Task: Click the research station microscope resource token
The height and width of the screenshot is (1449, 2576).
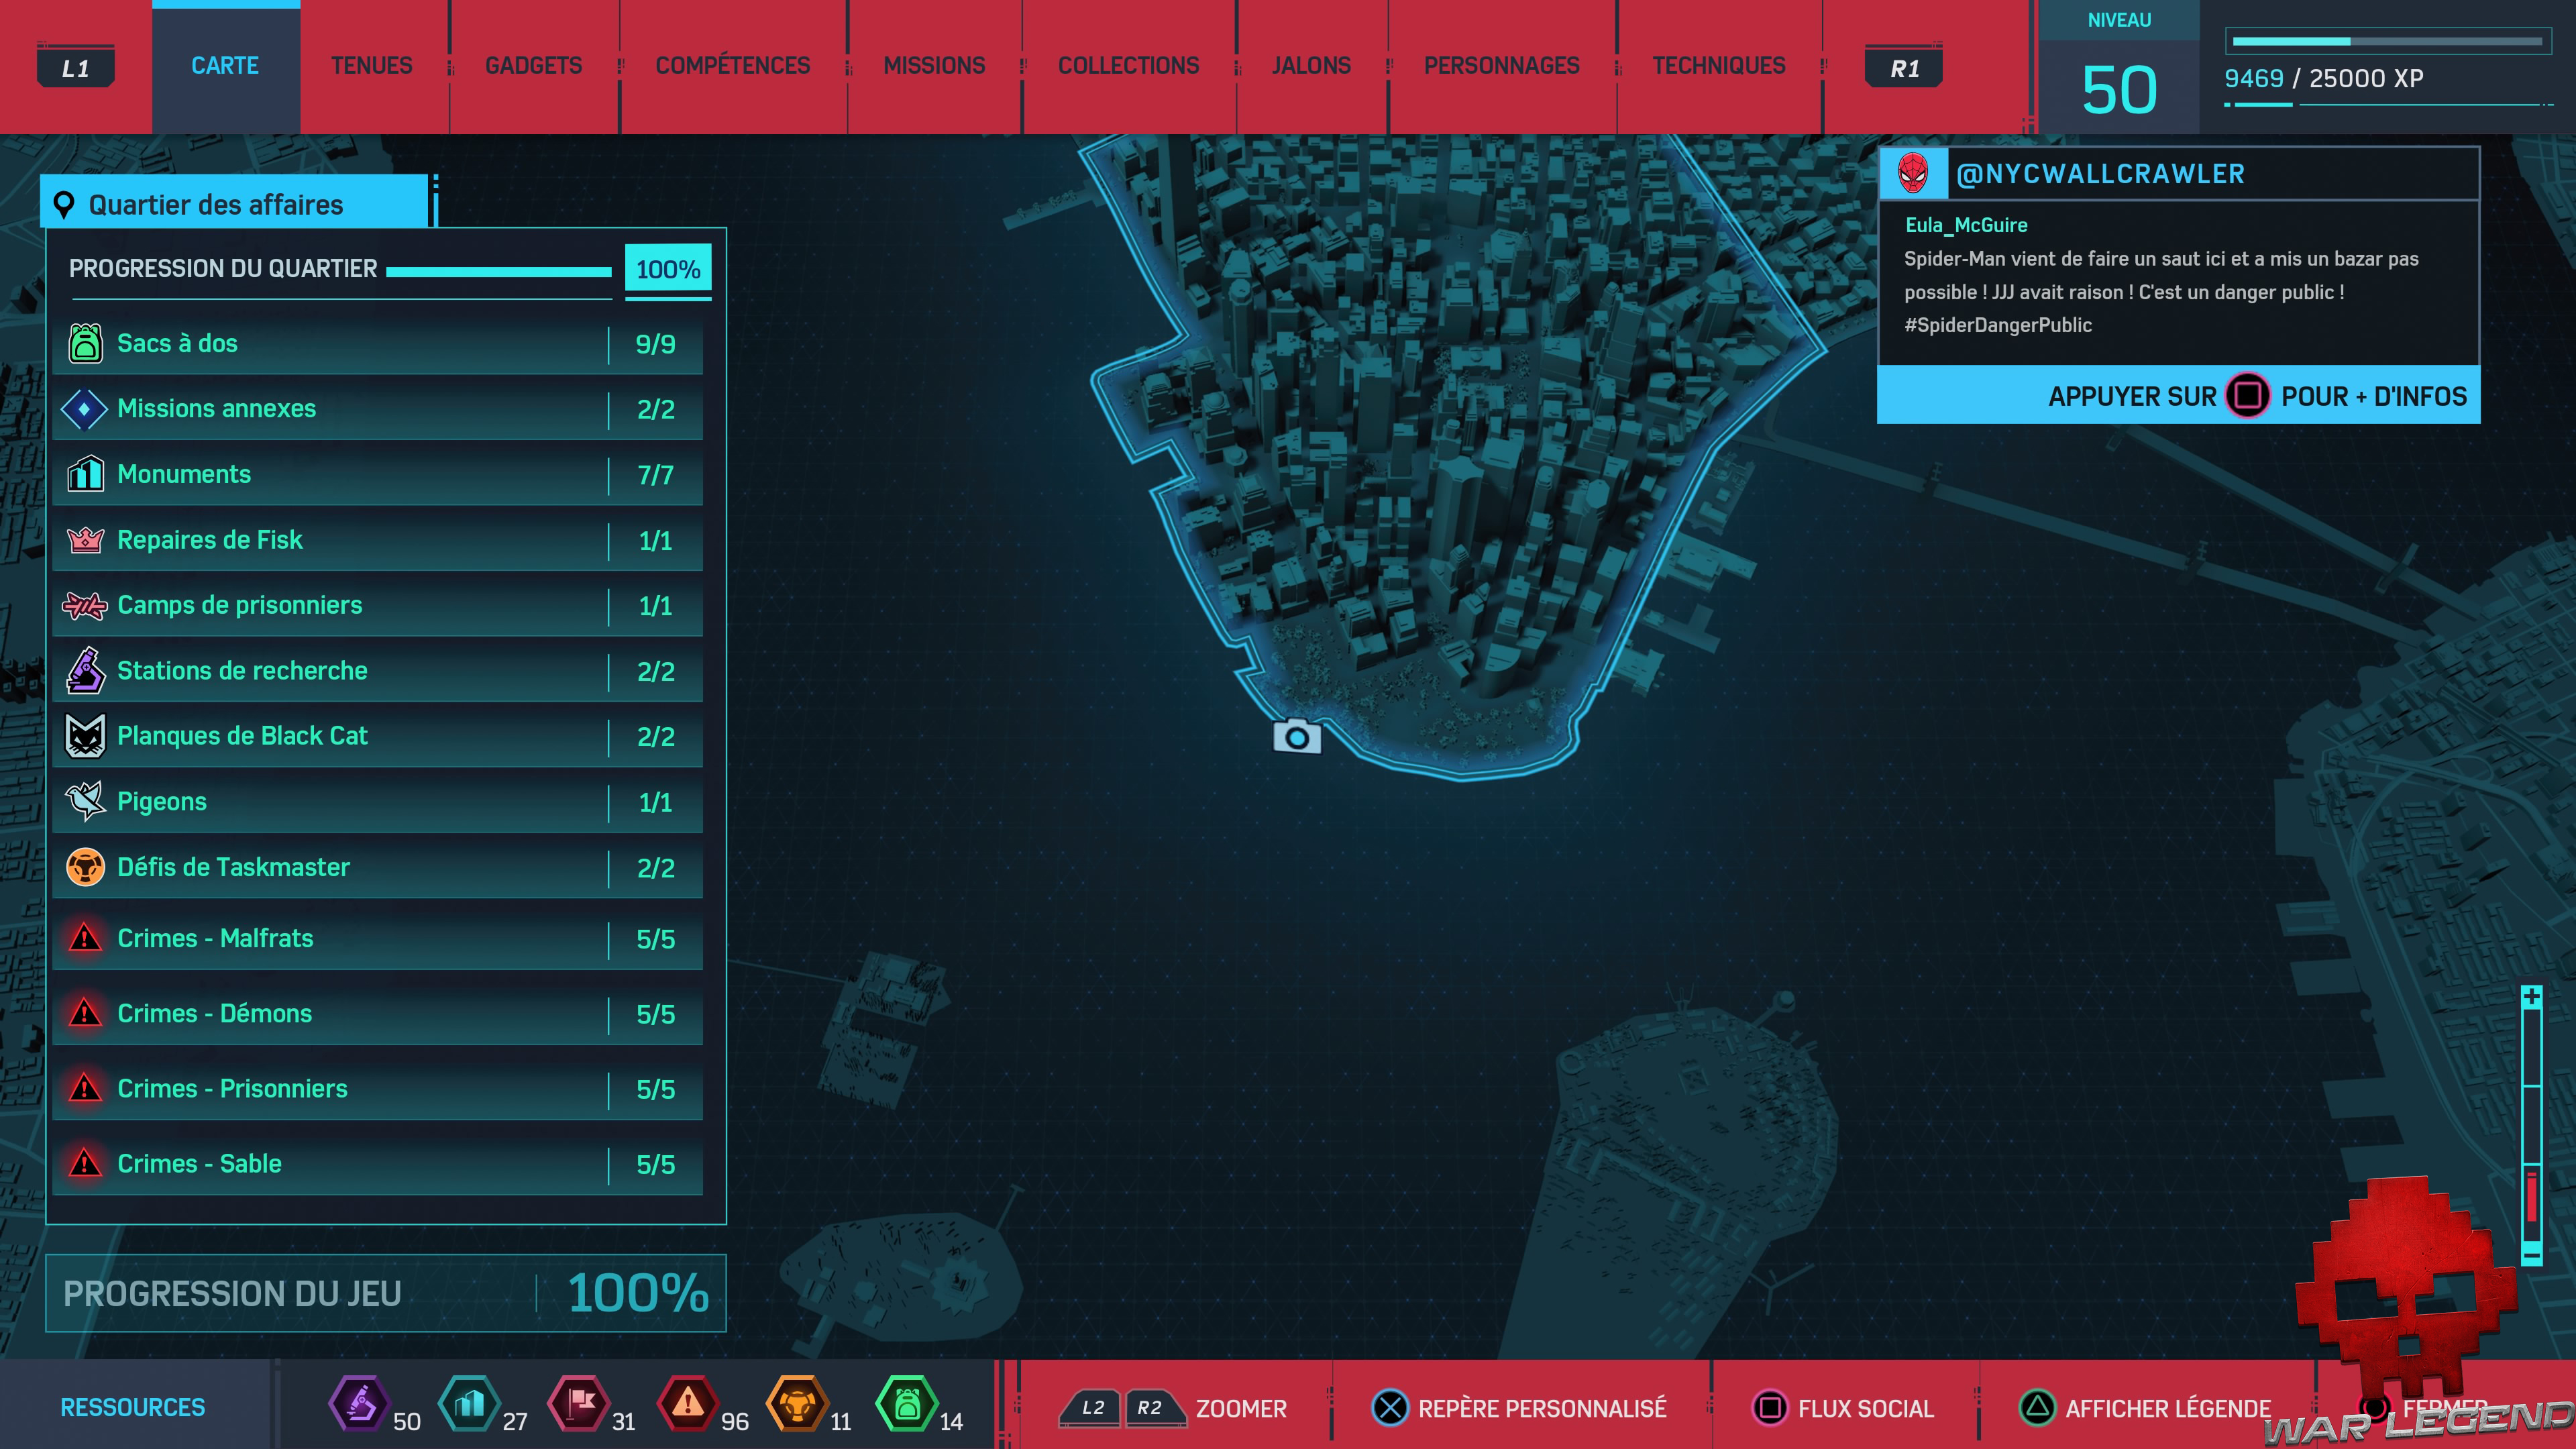Action: 359,1403
